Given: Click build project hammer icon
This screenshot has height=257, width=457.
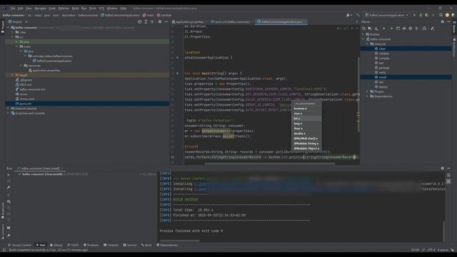Looking at the screenshot, I should (x=358, y=15).
